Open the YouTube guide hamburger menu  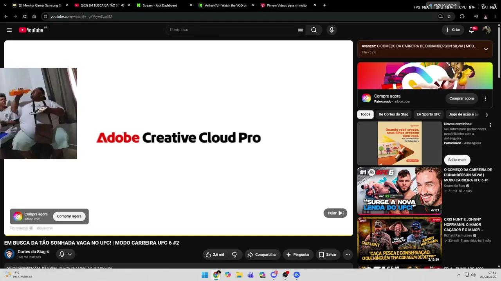pyautogui.click(x=9, y=30)
